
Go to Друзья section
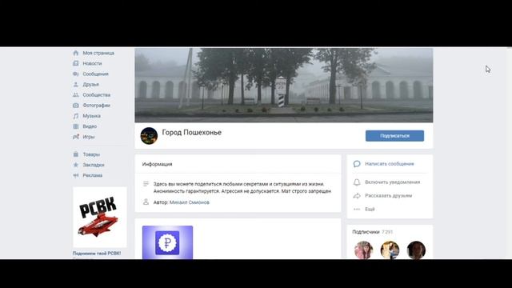[x=90, y=84]
